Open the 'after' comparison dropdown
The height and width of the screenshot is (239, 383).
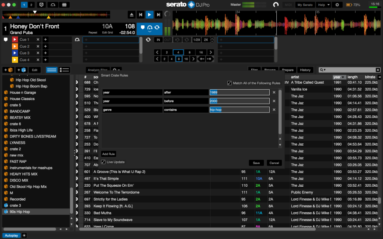point(186,93)
